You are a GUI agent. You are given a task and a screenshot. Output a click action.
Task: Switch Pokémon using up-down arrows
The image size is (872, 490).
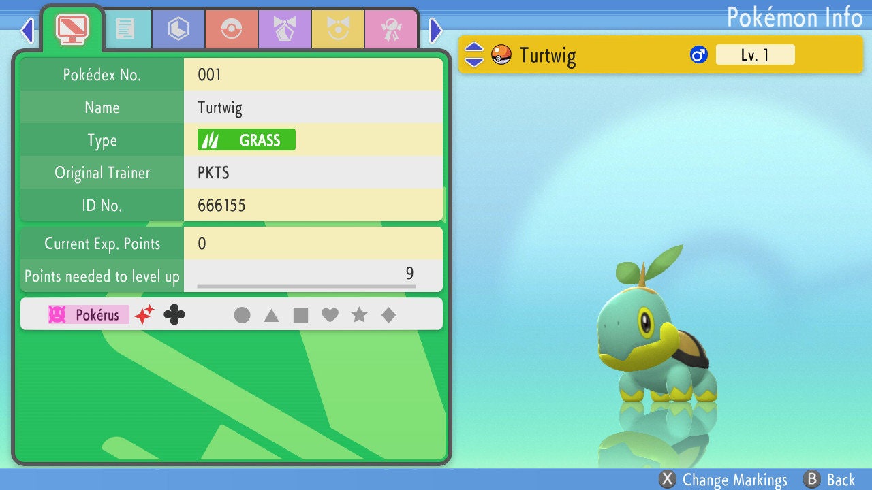(x=474, y=54)
